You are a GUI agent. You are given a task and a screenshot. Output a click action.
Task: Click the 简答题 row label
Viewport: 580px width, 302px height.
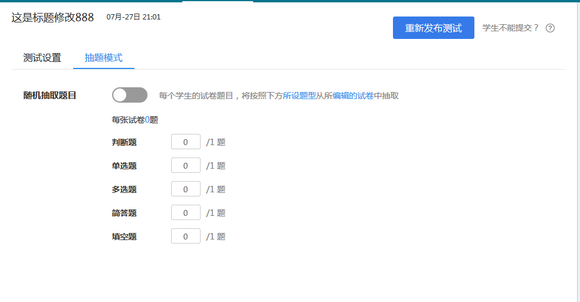(124, 213)
